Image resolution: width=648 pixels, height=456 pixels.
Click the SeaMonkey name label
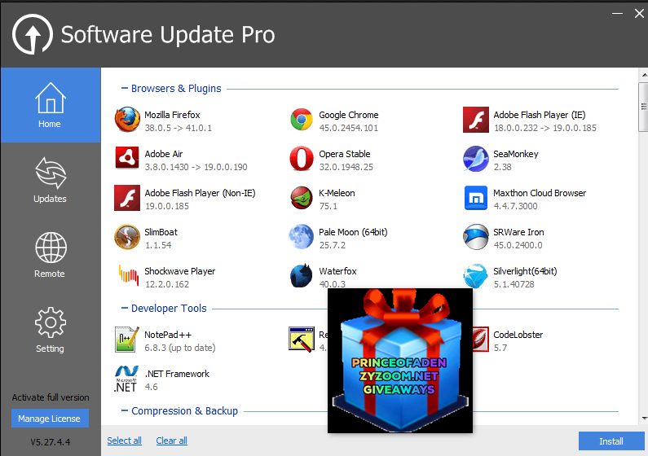coord(515,154)
